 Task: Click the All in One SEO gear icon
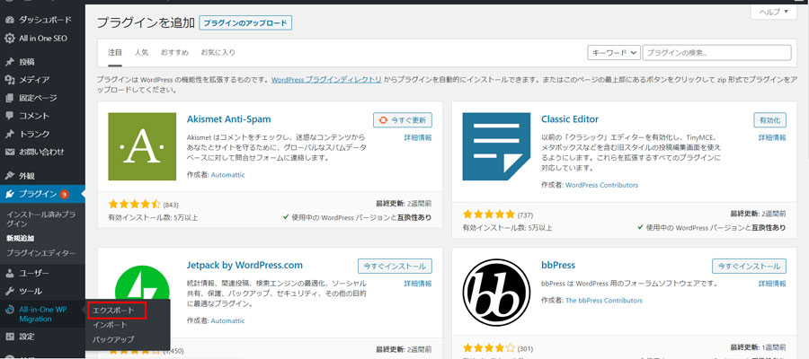pyautogui.click(x=9, y=38)
